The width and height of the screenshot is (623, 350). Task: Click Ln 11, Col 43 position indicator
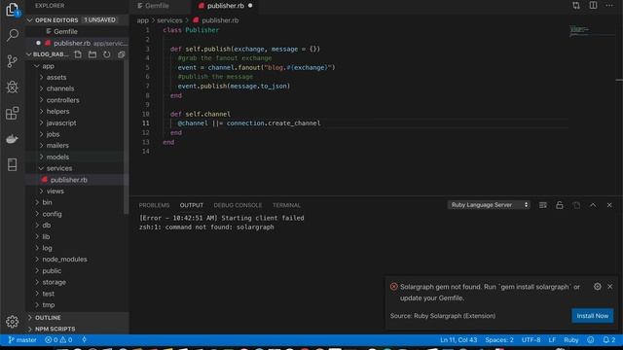click(x=458, y=340)
